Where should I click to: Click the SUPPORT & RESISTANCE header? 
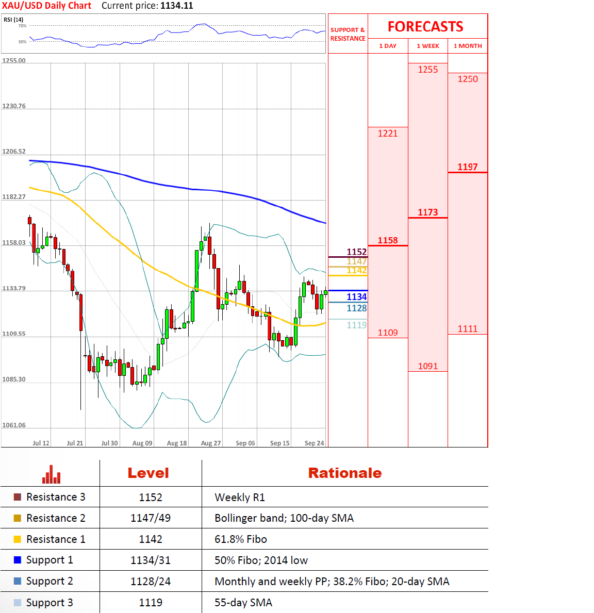point(348,34)
